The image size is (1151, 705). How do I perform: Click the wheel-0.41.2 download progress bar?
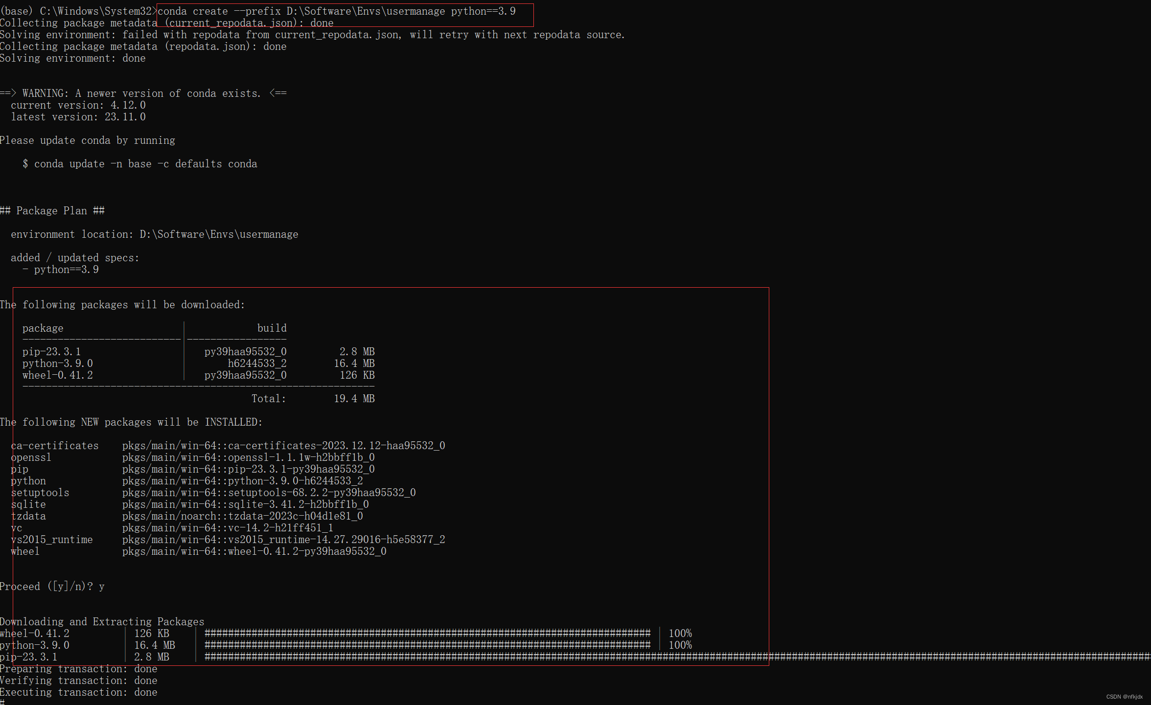click(x=427, y=634)
